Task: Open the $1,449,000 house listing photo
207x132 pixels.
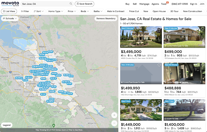Action: coord(141,110)
